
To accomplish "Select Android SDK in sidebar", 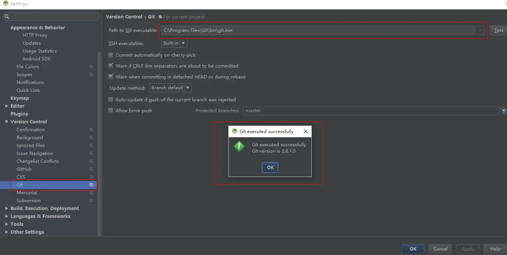I will 36,59.
